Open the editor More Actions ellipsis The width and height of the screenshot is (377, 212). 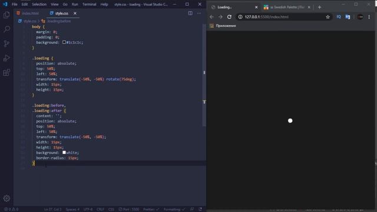click(199, 13)
